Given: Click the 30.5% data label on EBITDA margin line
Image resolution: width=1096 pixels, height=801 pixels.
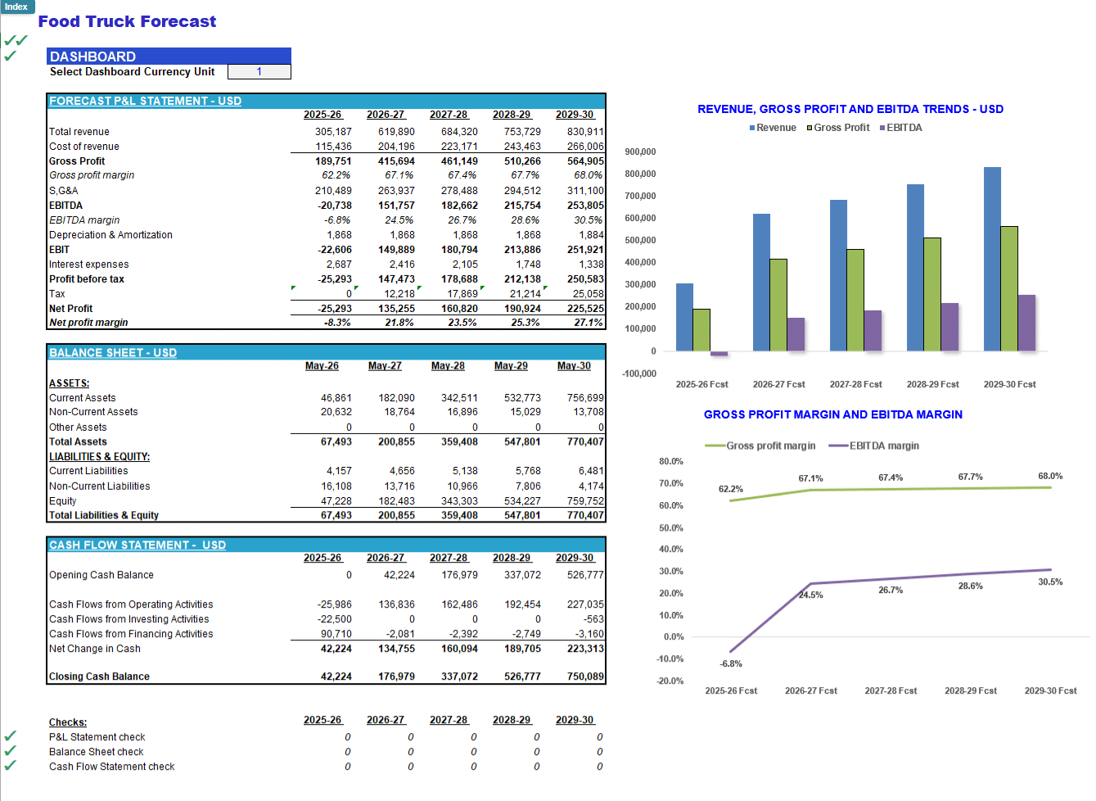Looking at the screenshot, I should [x=1050, y=582].
